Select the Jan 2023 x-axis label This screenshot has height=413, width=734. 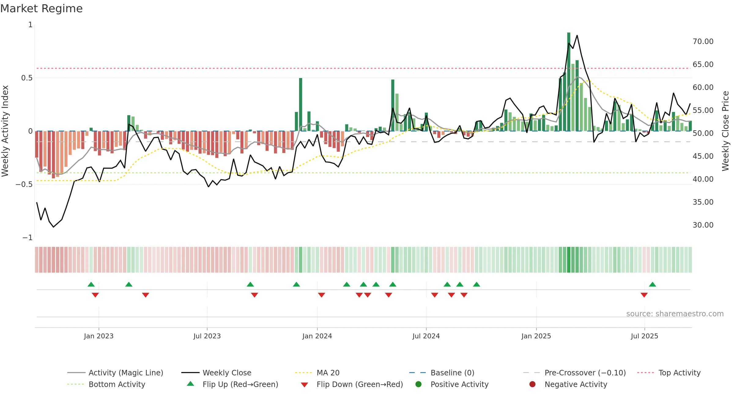pyautogui.click(x=99, y=336)
